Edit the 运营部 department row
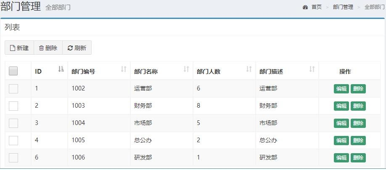Image resolution: width=386 pixels, height=170 pixels. click(341, 89)
